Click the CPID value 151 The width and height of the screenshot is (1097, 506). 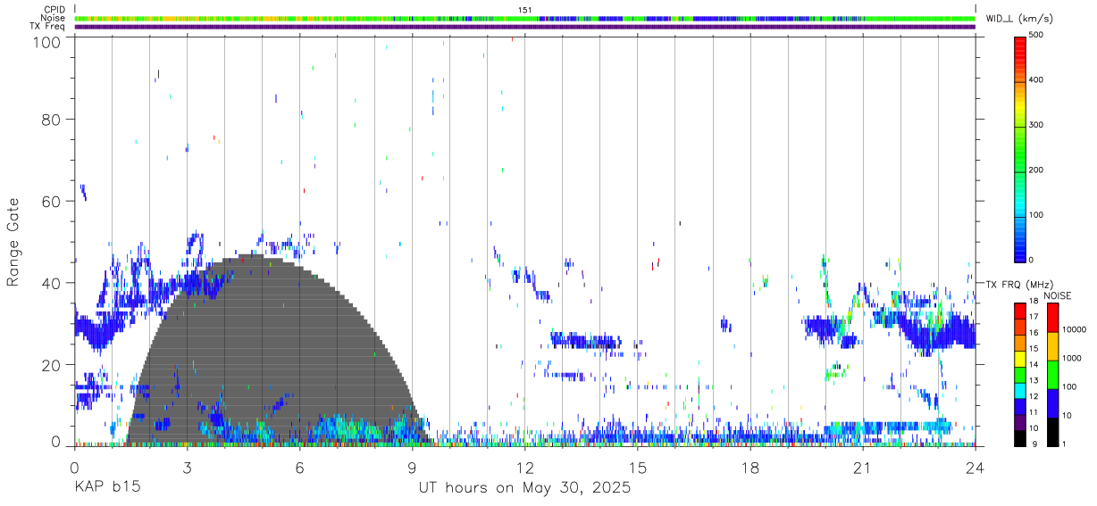[525, 10]
